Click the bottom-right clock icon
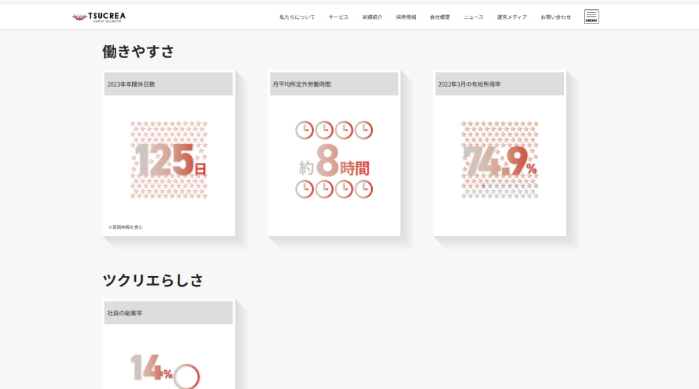Viewport: 699px width, 389px height. (x=364, y=189)
